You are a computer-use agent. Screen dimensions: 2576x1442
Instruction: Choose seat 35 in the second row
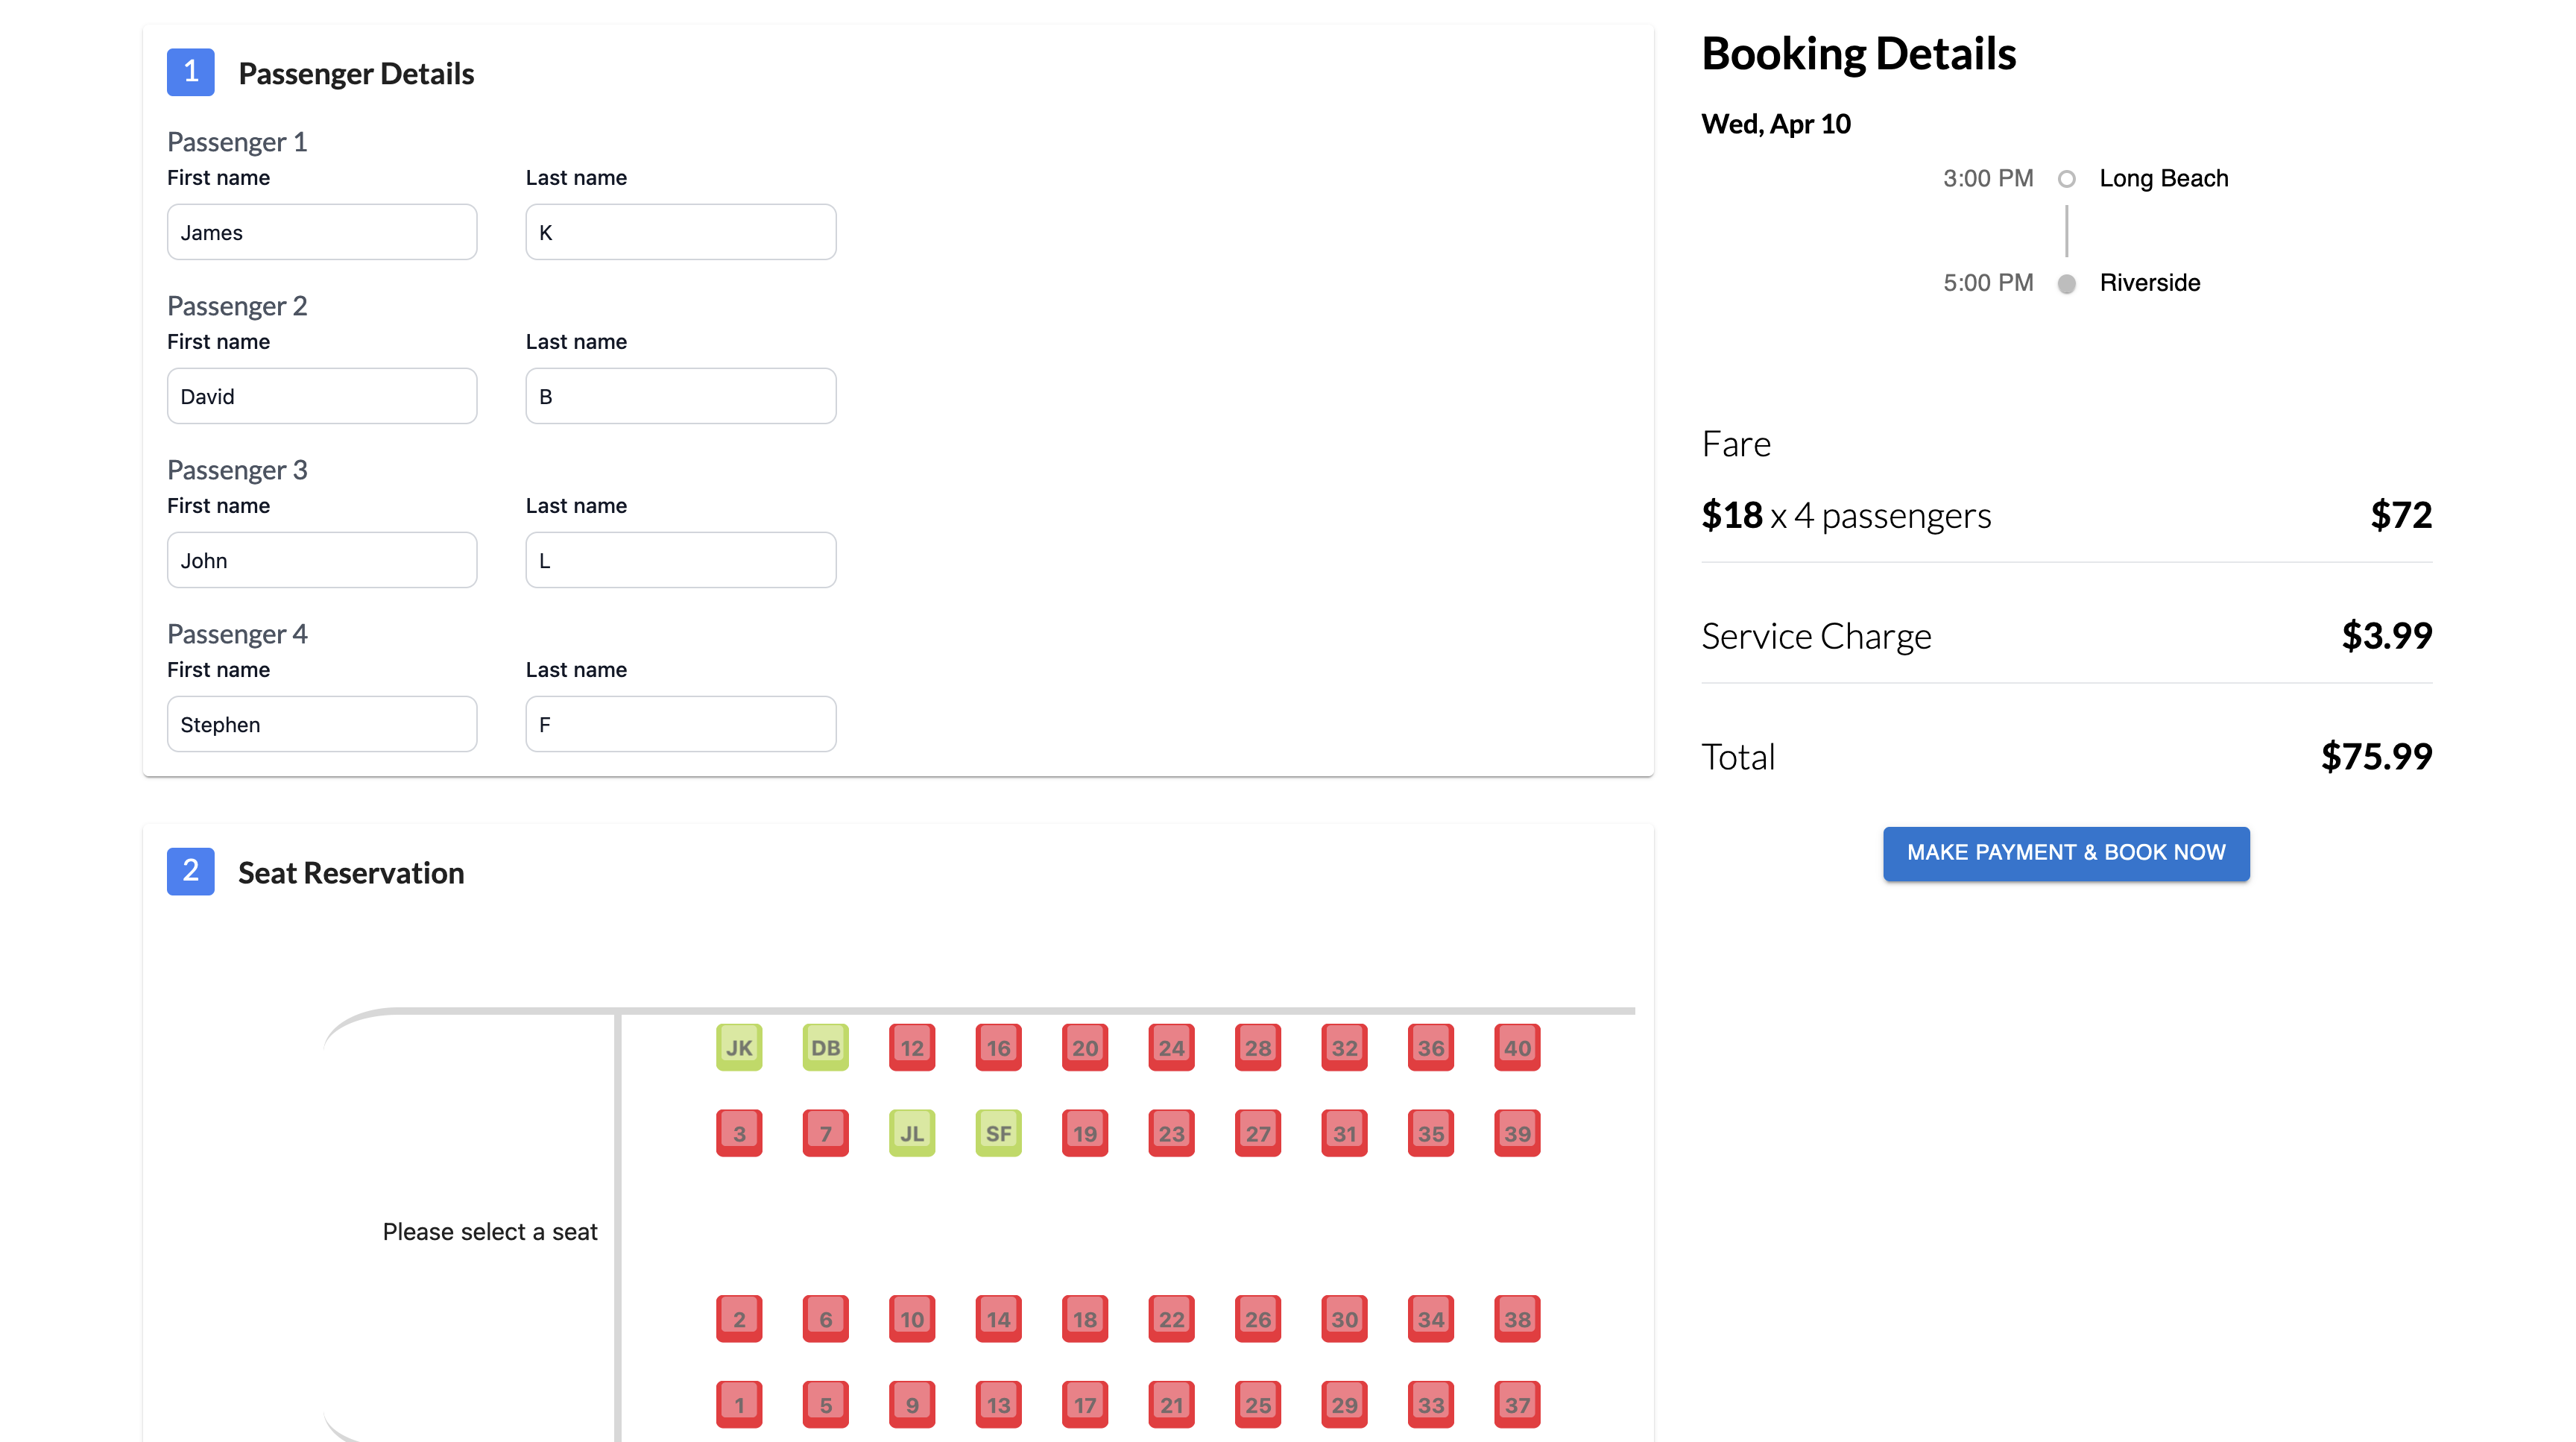pos(1430,1133)
